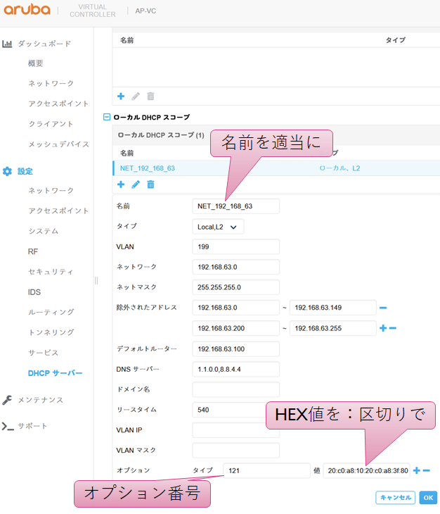Remove the 192.168.63.200–255 excluded range
This screenshot has height=514, width=440.
pyautogui.click(x=393, y=328)
